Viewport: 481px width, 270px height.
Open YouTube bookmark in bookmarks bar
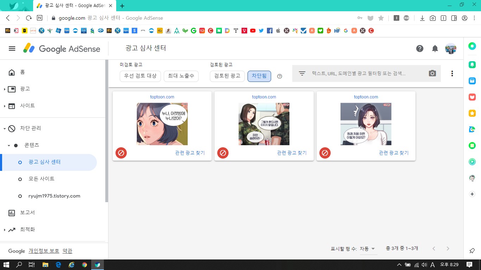tap(253, 31)
